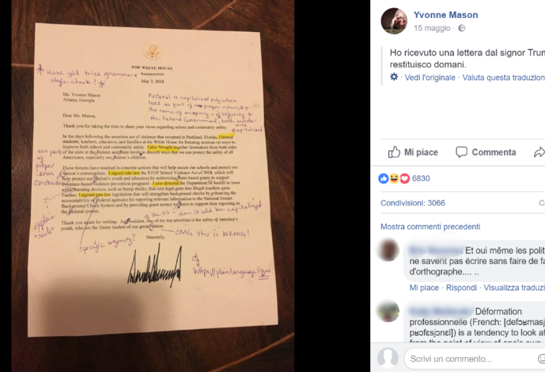The width and height of the screenshot is (545, 372).
Task: Open the laughing face reaction icon
Action: coord(394,179)
